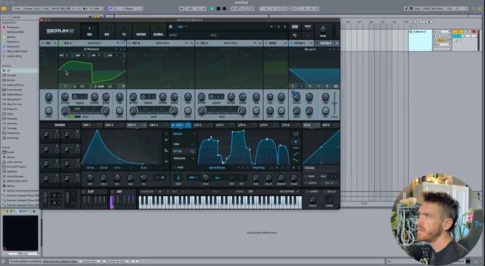Click the LFO 1 drag move icon

tap(173, 125)
